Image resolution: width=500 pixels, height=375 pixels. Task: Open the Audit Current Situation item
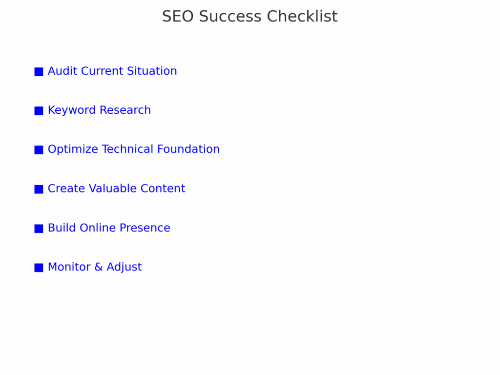point(112,71)
